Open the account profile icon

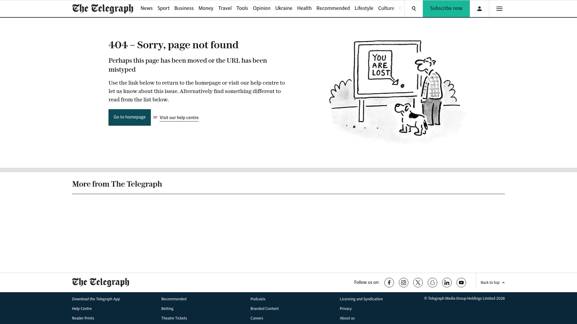[479, 9]
